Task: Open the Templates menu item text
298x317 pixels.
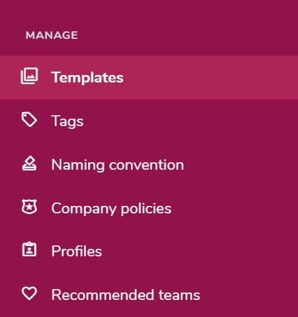Action: coord(87,78)
